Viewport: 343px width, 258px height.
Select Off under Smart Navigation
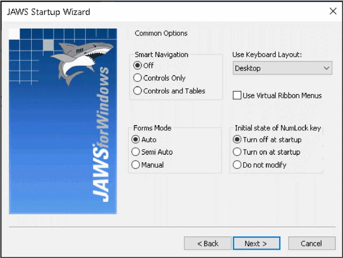(138, 66)
